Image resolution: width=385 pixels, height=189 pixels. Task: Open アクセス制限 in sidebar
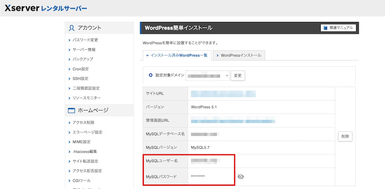coord(83,122)
